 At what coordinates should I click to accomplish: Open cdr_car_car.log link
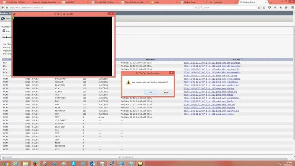click(210, 76)
